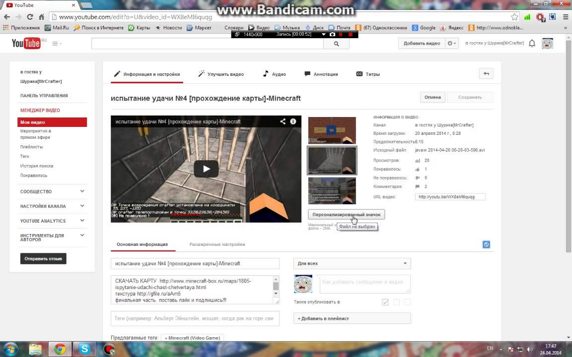The width and height of the screenshot is (572, 357).
Task: Expand the Настройки канала section
Action: pyautogui.click(x=53, y=206)
